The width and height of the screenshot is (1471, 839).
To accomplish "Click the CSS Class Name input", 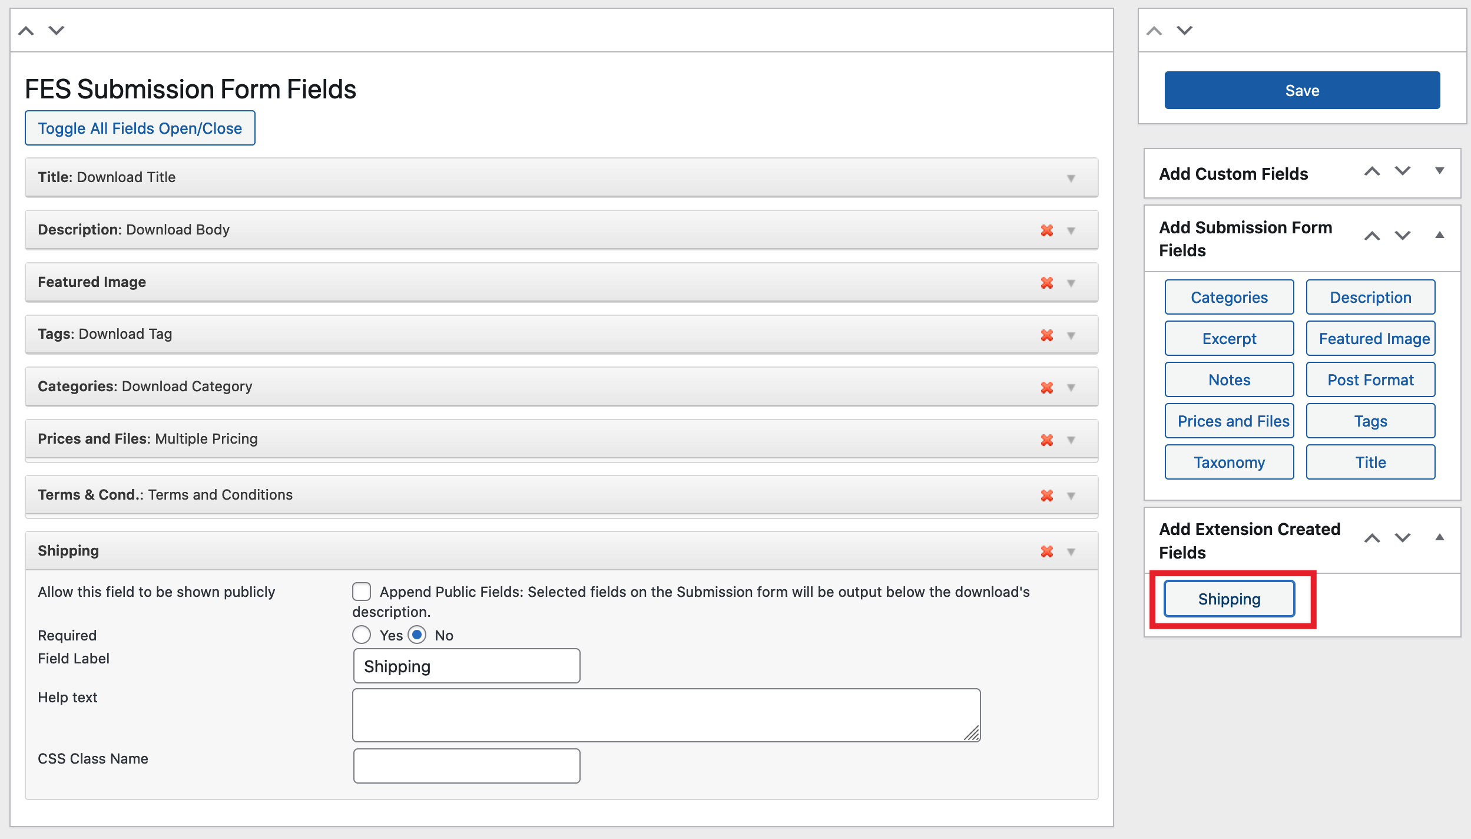I will [466, 765].
